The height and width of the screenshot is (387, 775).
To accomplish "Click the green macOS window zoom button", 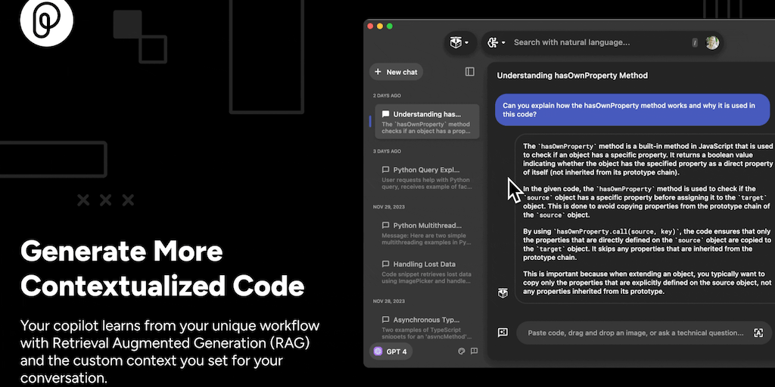I will 390,26.
